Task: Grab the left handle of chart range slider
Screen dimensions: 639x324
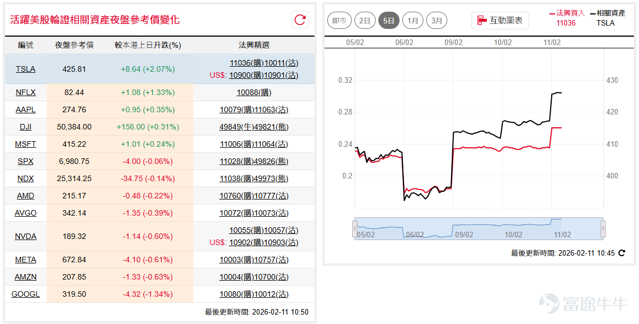Action: 355,228
